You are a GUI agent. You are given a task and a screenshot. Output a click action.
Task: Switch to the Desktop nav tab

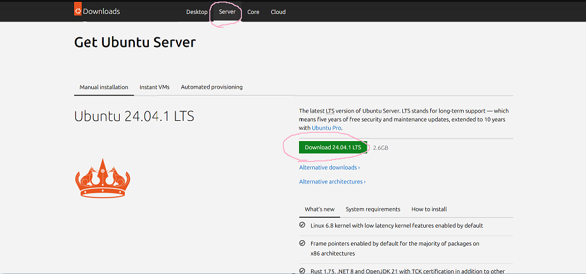coord(196,12)
